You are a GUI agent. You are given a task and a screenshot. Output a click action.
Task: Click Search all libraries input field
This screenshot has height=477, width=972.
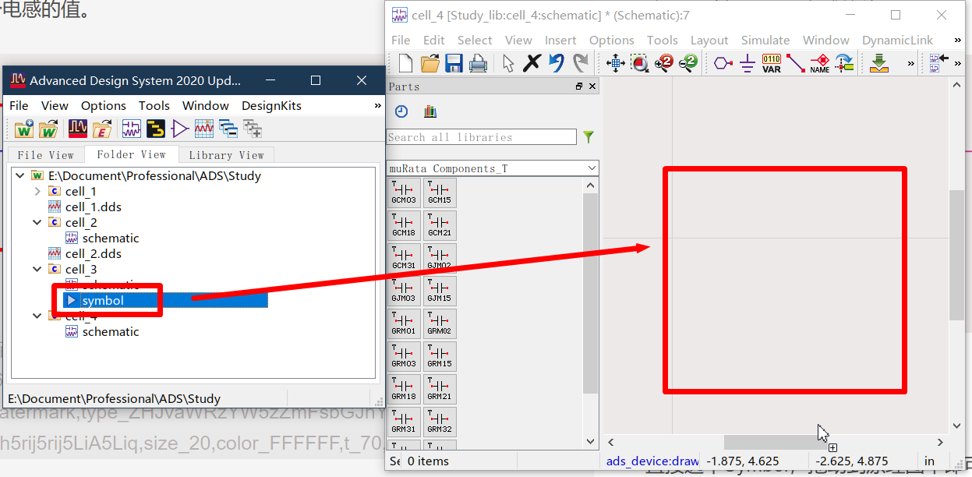click(482, 137)
